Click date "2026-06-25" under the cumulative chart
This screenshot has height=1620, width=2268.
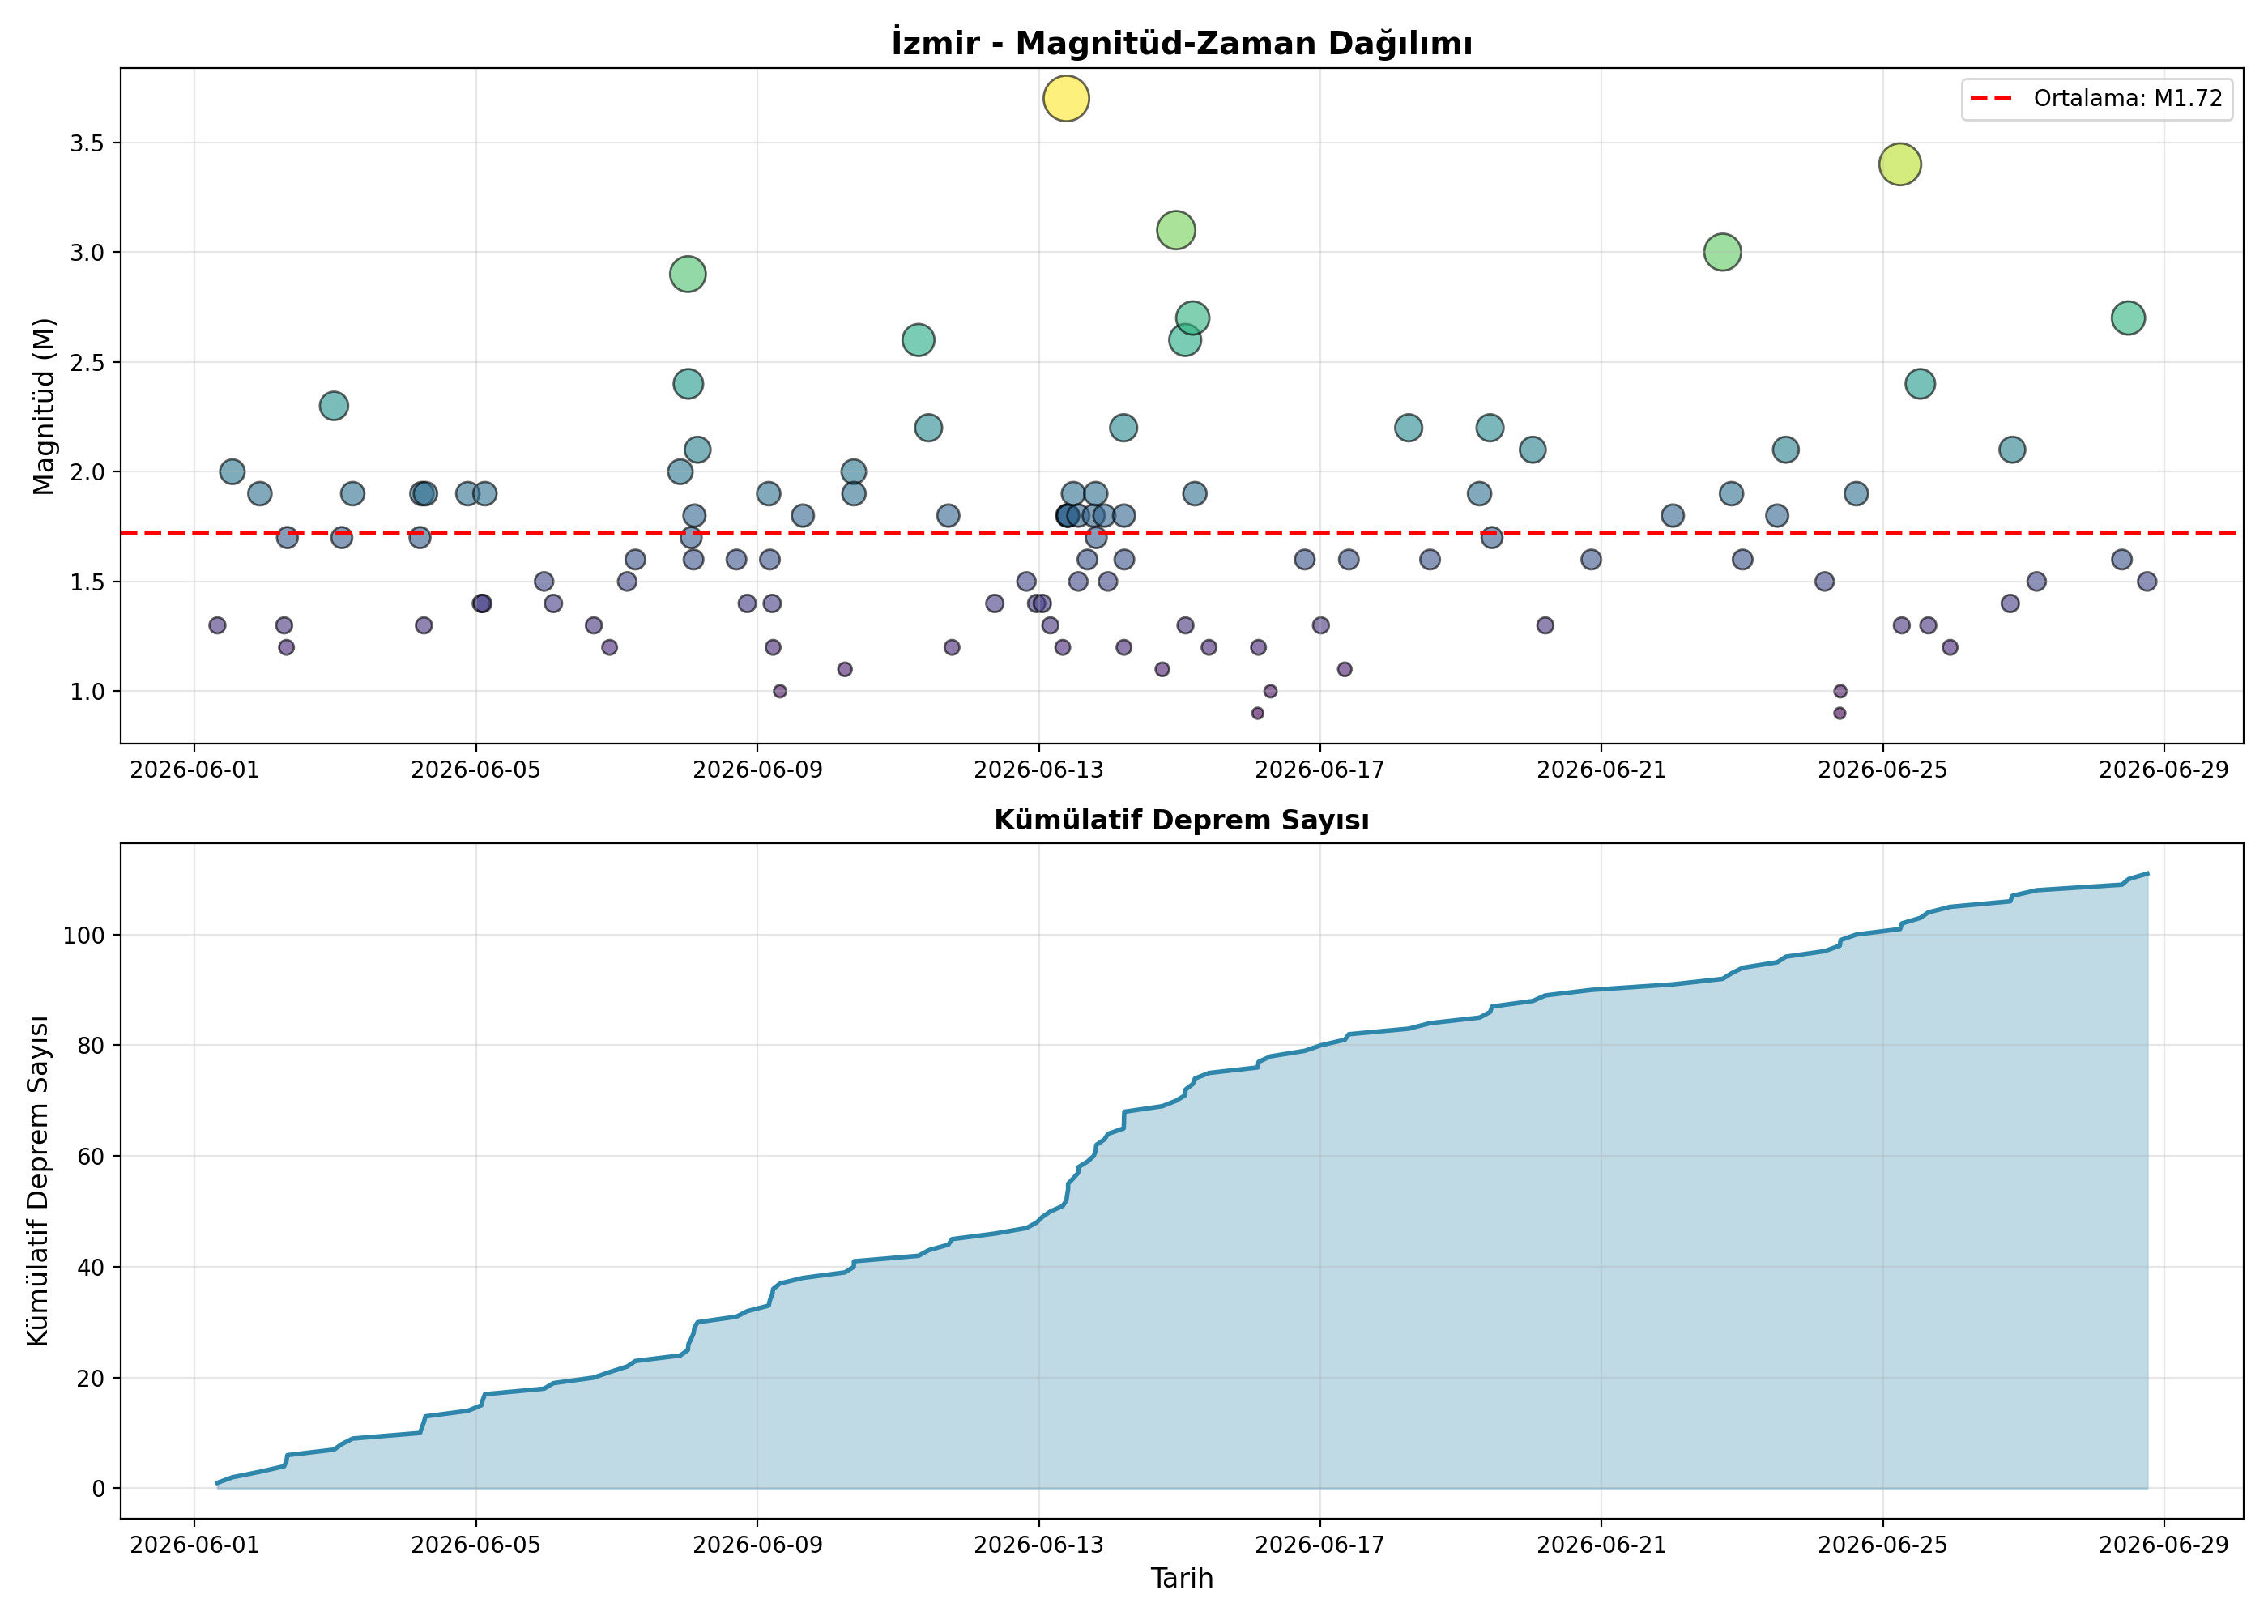[1883, 1545]
